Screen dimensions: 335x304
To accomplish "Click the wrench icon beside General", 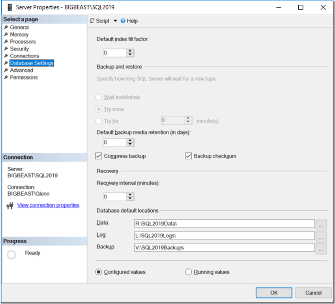I will coord(6,27).
